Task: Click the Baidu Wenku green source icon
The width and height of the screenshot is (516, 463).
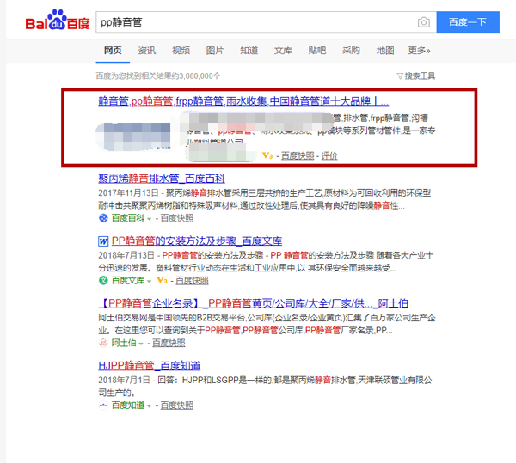Action: 103,281
